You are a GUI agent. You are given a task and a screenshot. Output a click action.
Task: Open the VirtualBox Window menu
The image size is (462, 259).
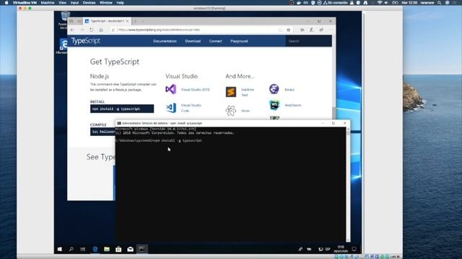[106, 3]
